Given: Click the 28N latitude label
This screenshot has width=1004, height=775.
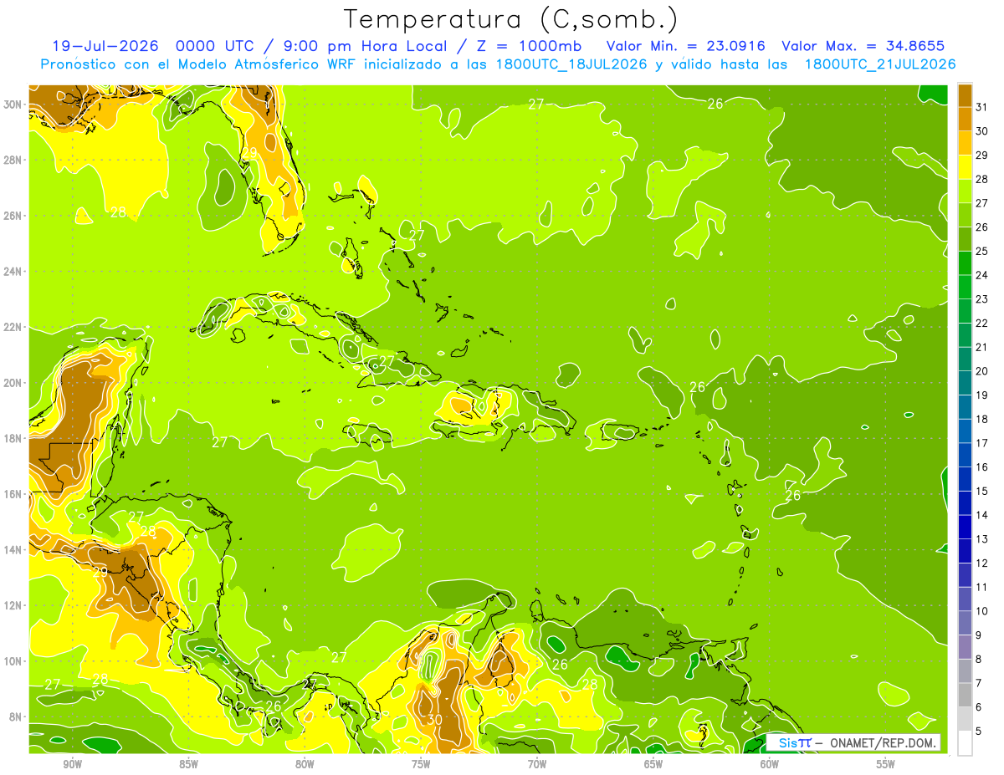Looking at the screenshot, I should [x=13, y=160].
